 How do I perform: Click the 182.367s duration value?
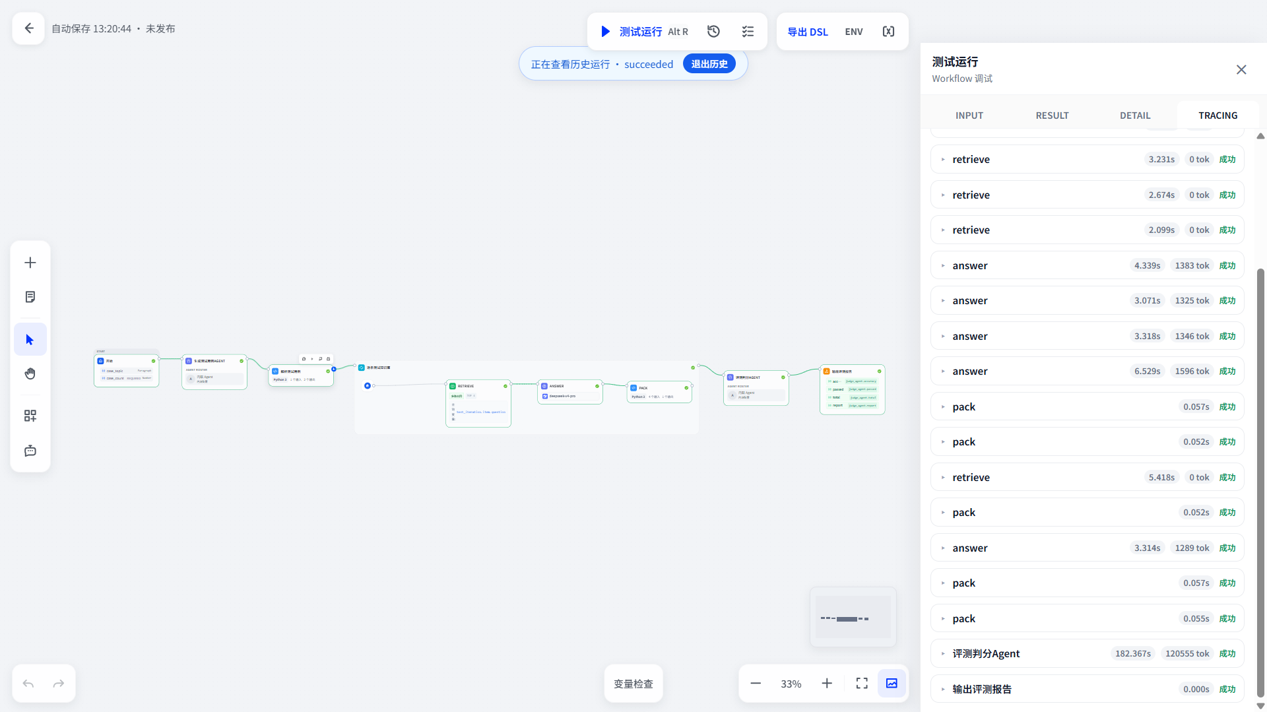(x=1133, y=653)
